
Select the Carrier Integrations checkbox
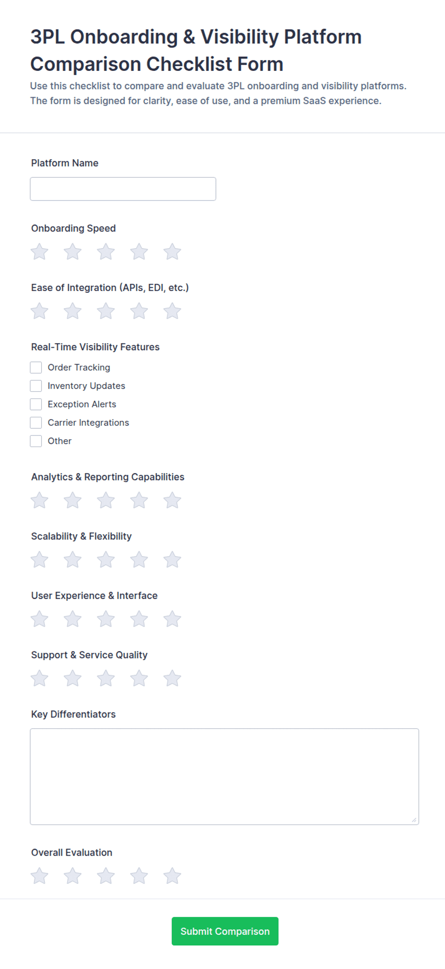click(x=36, y=423)
